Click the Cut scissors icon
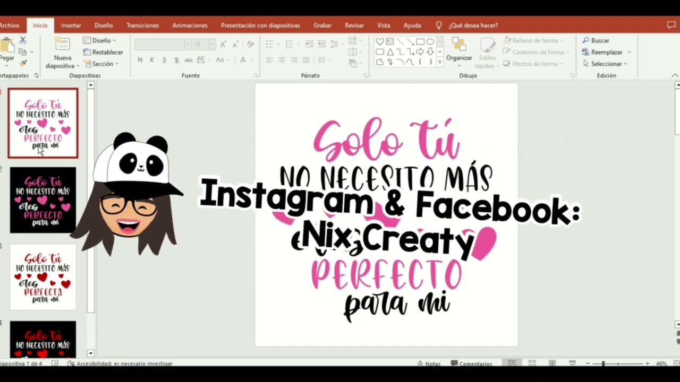680x382 pixels. click(23, 40)
